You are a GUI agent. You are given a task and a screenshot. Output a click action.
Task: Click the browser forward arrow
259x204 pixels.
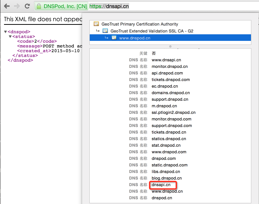[17, 6]
